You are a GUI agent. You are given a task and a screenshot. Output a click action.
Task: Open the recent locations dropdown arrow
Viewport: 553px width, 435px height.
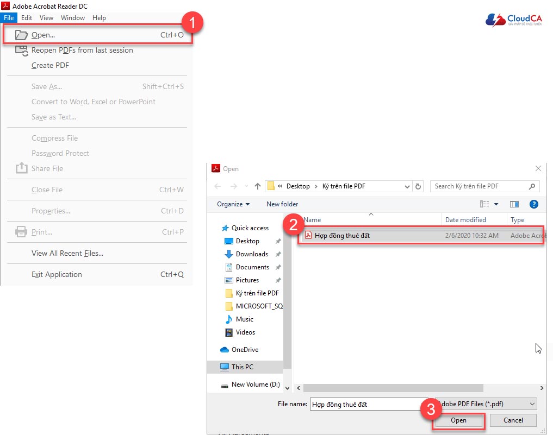(246, 186)
